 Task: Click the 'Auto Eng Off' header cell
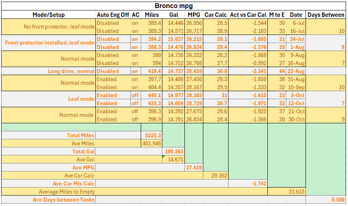[x=113, y=15]
